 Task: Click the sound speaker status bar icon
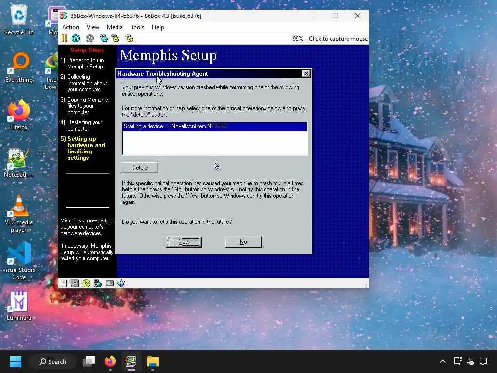point(121,283)
